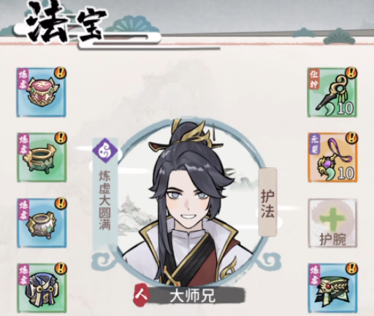Tap alert badge on pink drum slot
This screenshot has width=374, height=316.
61,72
